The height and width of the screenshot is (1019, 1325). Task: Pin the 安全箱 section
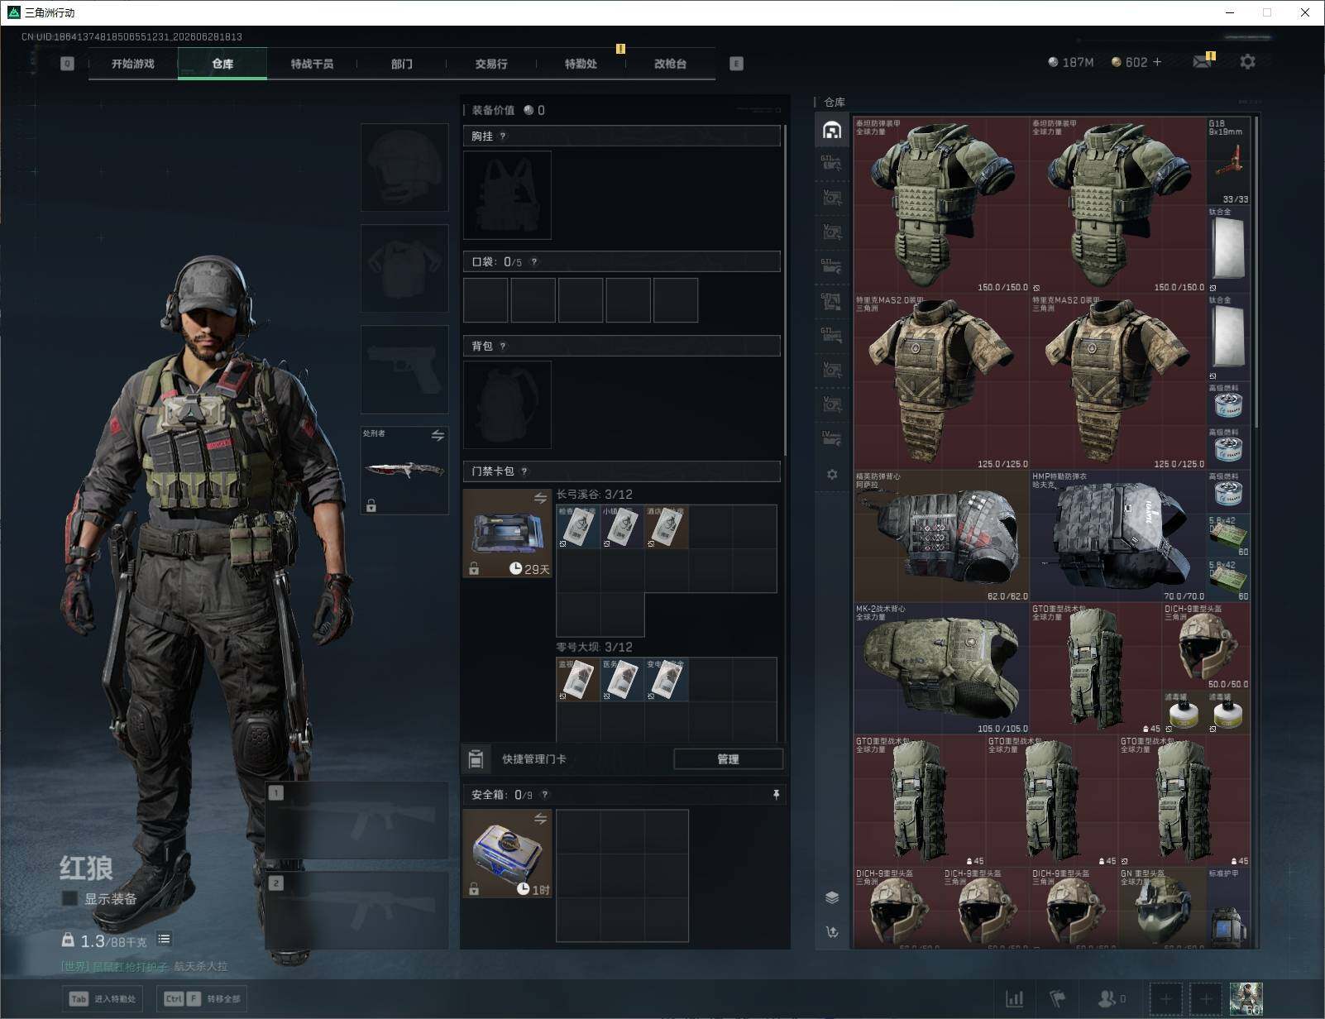coord(776,795)
